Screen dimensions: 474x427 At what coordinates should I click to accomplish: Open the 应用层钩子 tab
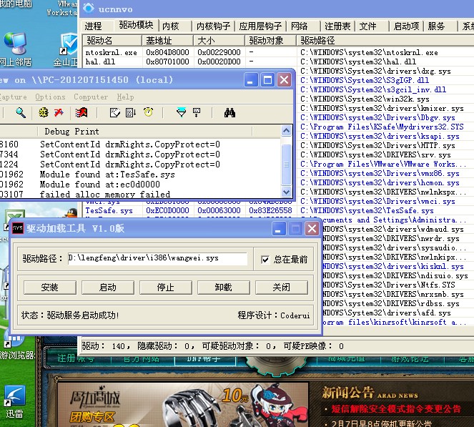click(260, 26)
